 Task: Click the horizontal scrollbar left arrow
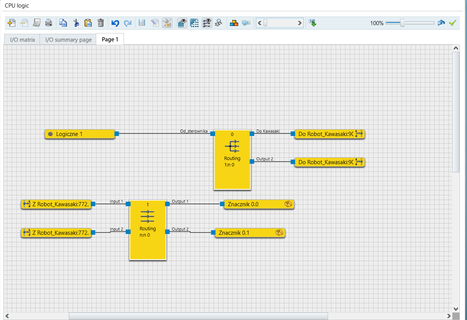tap(7, 316)
